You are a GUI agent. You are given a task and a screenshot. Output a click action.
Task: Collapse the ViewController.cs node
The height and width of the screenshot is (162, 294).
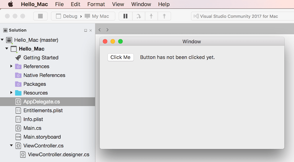pos(11,145)
